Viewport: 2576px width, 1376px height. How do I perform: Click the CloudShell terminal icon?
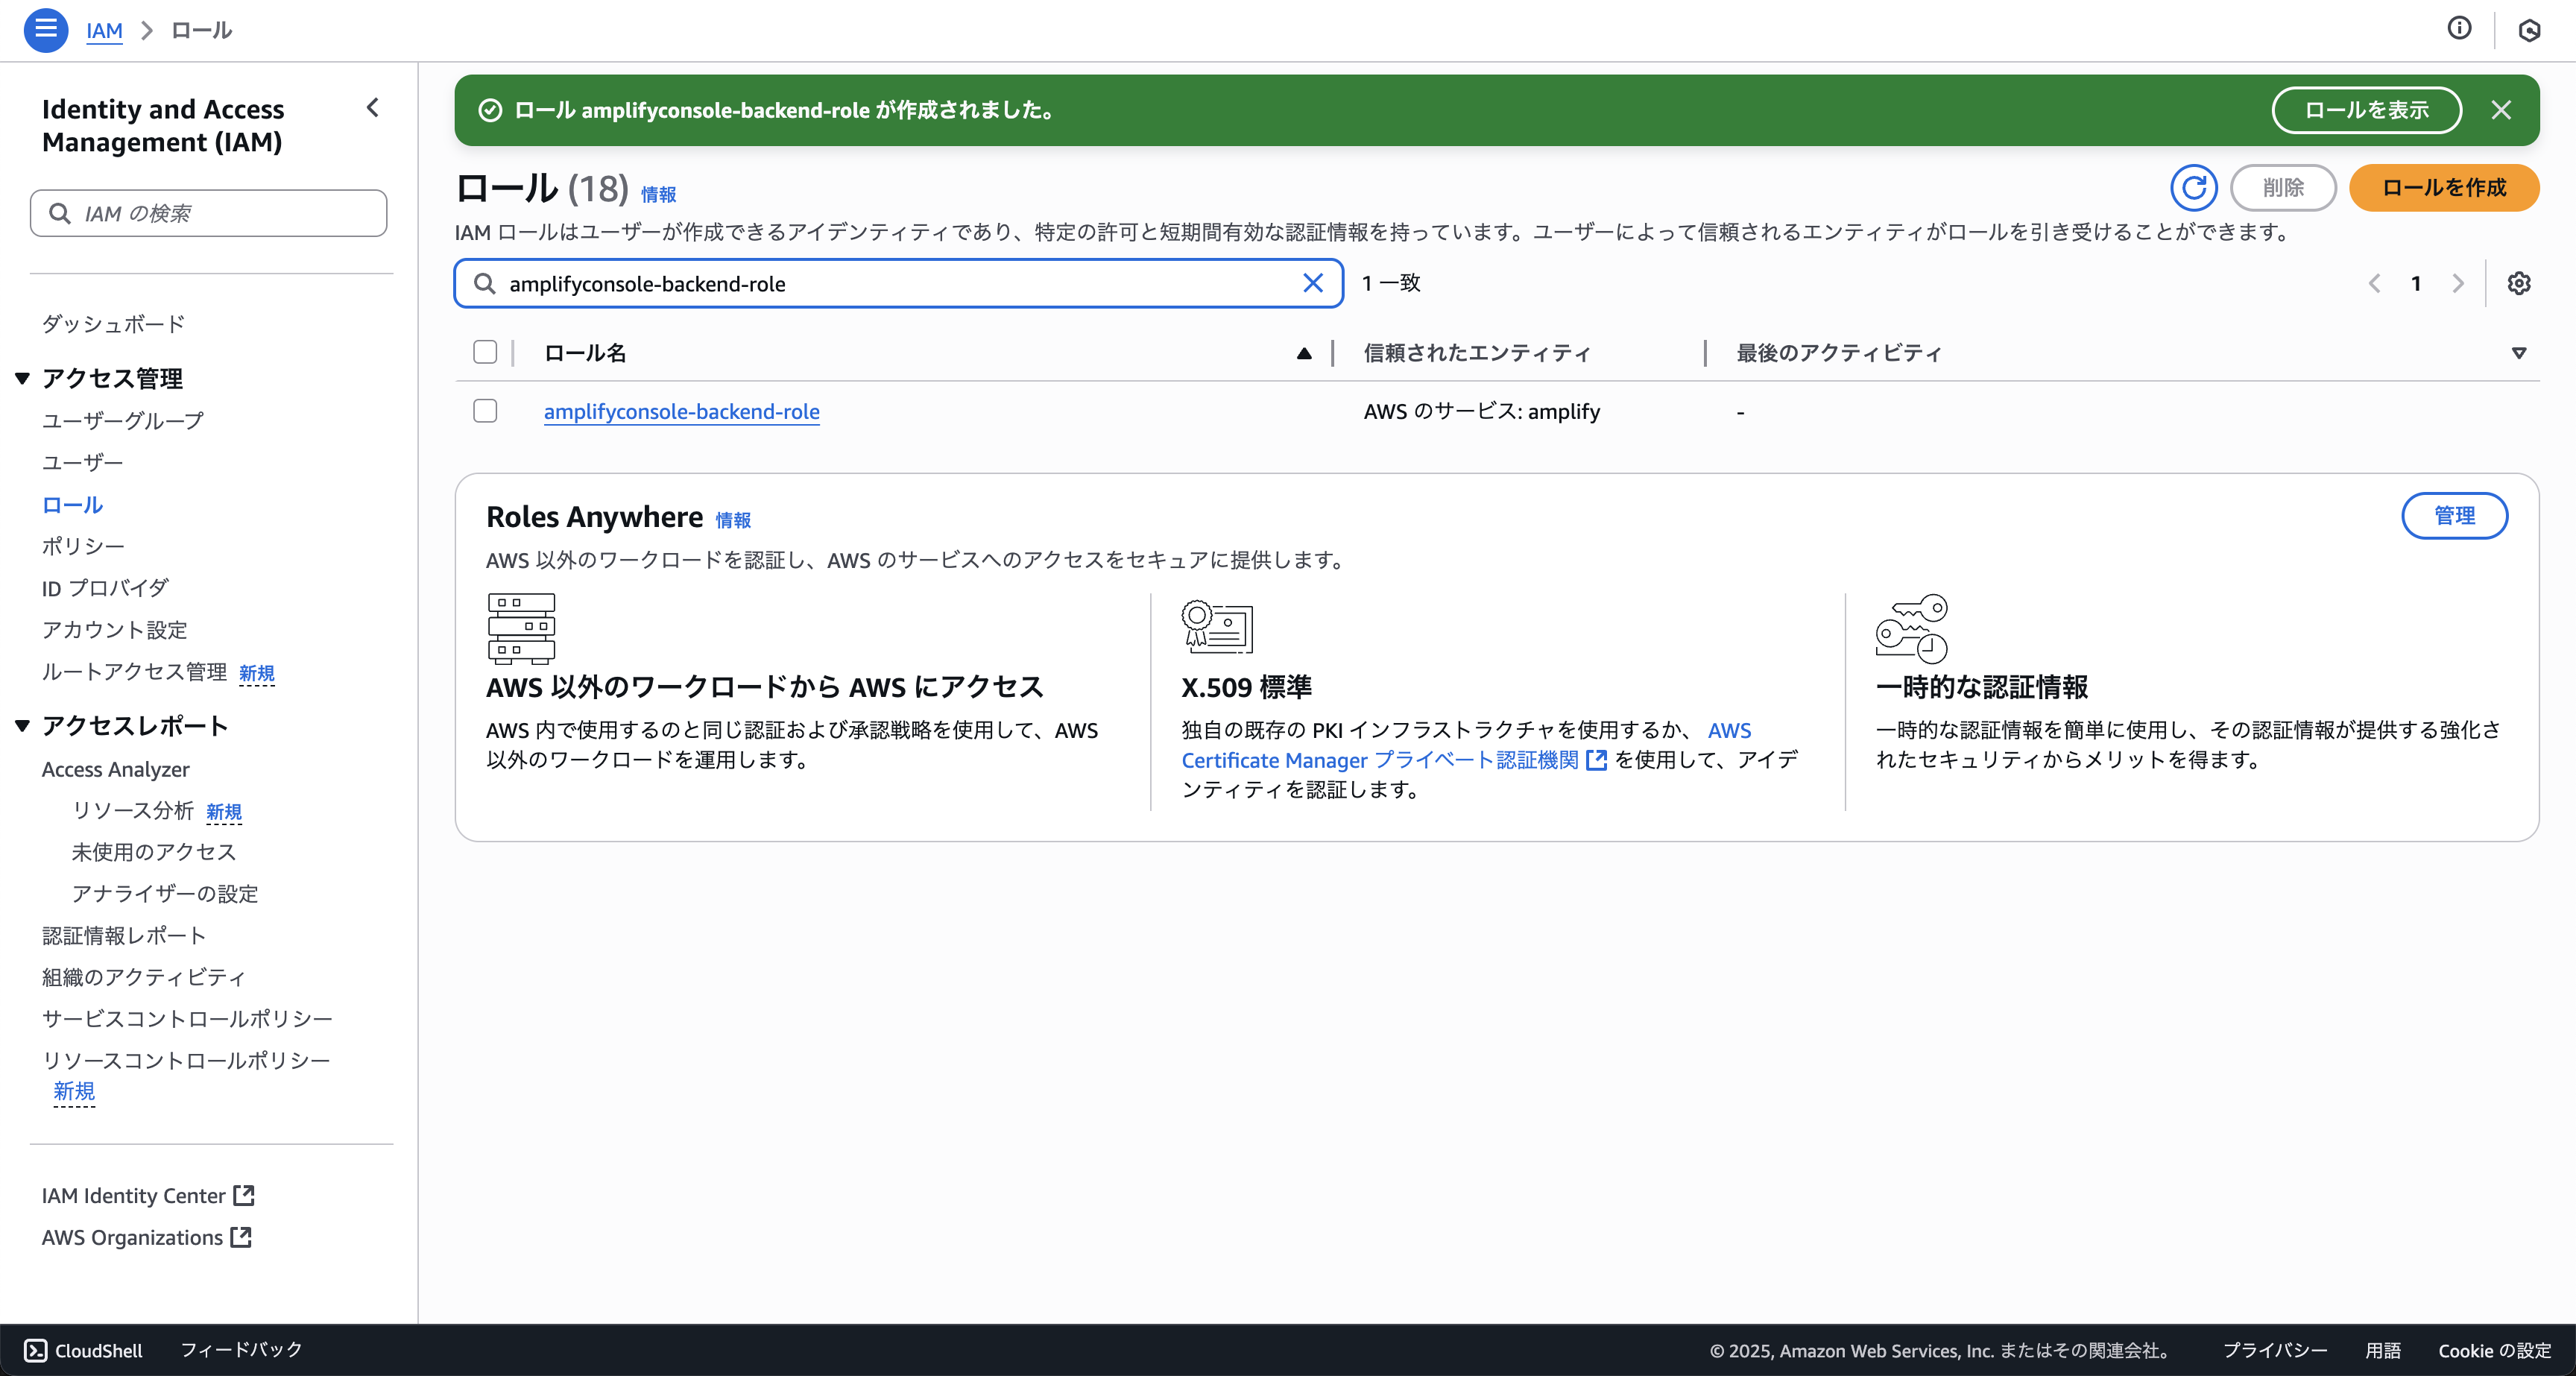coord(35,1350)
